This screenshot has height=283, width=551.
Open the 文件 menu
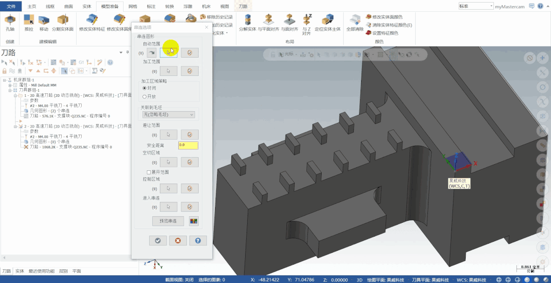click(11, 6)
